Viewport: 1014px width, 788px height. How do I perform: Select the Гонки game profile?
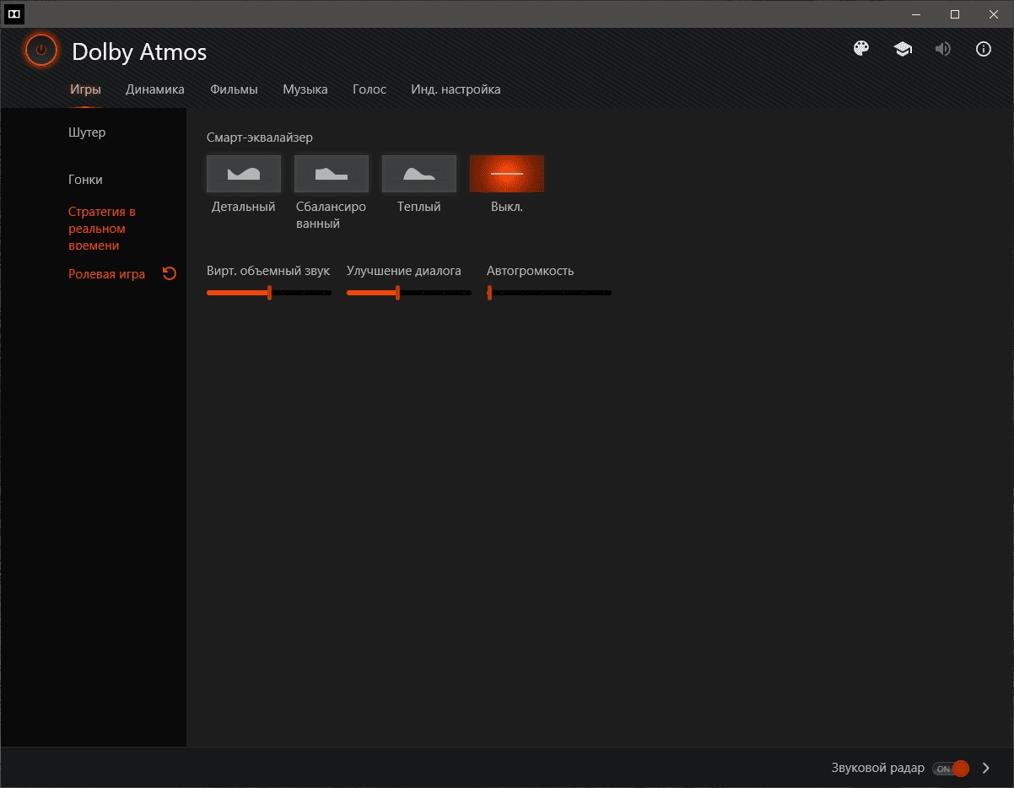85,180
